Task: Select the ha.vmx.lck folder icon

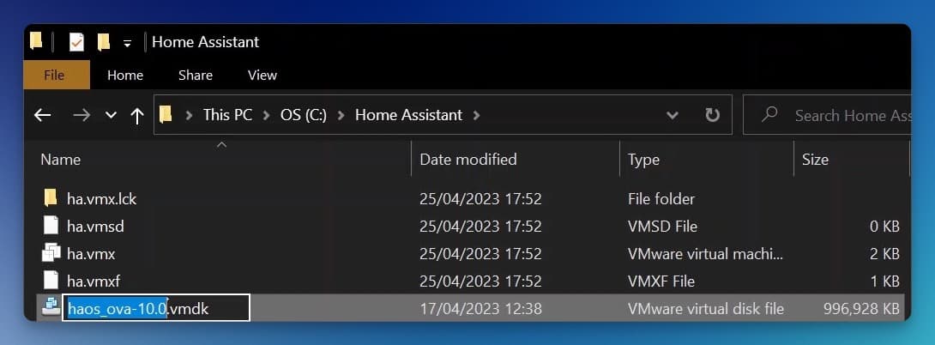Action: click(51, 197)
